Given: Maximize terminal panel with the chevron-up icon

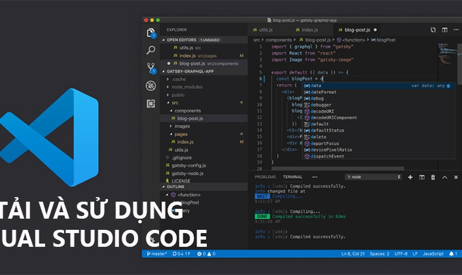Looking at the screenshot, I should pyautogui.click(x=444, y=177).
